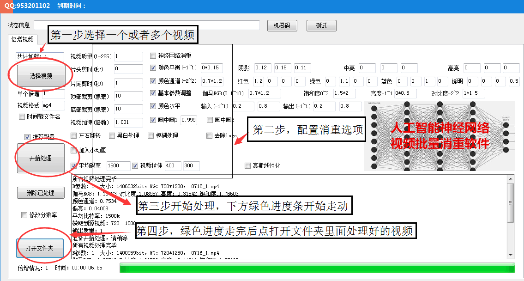This screenshot has height=281, width=524.
Task: Toggle the 高斯线性化 checkbox
Action: [247, 166]
